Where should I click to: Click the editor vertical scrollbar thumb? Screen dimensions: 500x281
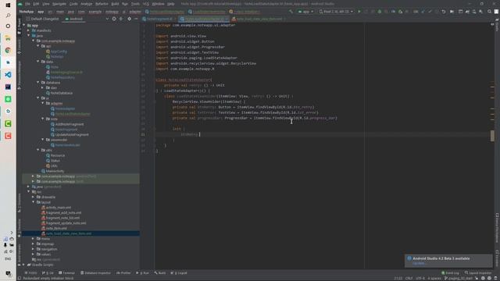click(492, 136)
